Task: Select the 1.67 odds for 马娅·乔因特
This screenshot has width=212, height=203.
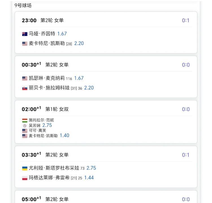Action: [x=62, y=34]
